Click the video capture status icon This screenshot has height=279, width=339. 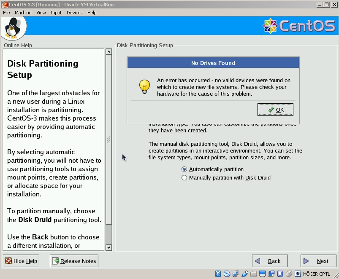pos(271,274)
